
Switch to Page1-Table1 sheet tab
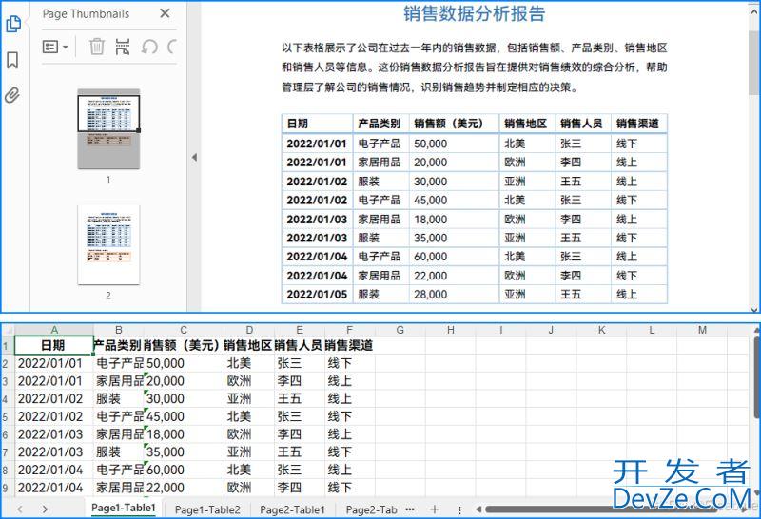124,508
